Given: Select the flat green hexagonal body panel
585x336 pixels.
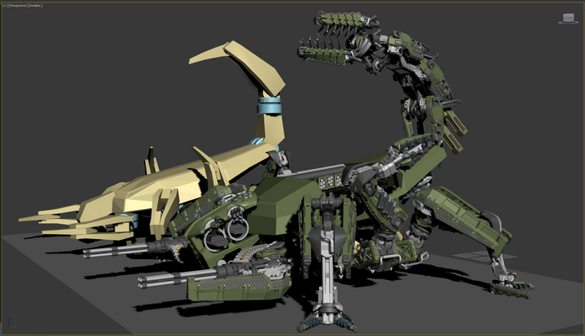Looking at the screenshot, I should [278, 203].
